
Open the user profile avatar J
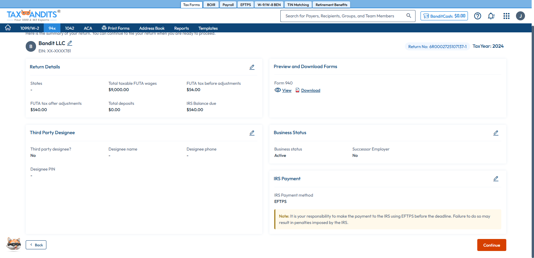520,16
